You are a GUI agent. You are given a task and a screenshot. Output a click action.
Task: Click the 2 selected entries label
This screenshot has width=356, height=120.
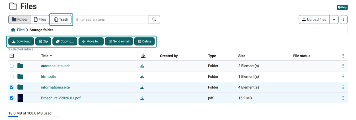coord(21,49)
